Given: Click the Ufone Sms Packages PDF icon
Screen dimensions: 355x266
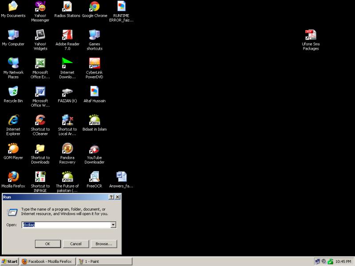Looking at the screenshot, I should [311, 35].
